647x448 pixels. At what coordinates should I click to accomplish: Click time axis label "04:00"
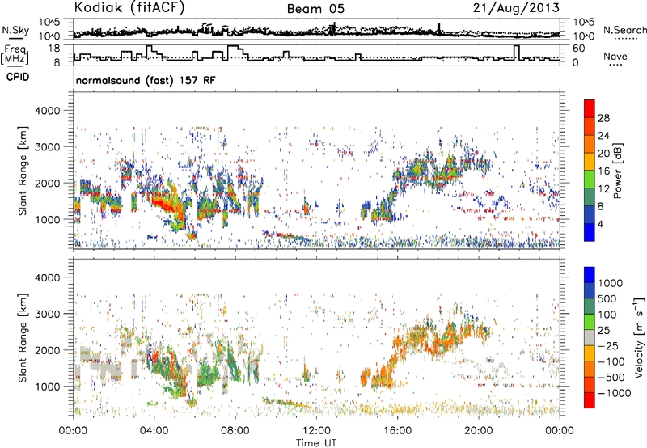154,431
